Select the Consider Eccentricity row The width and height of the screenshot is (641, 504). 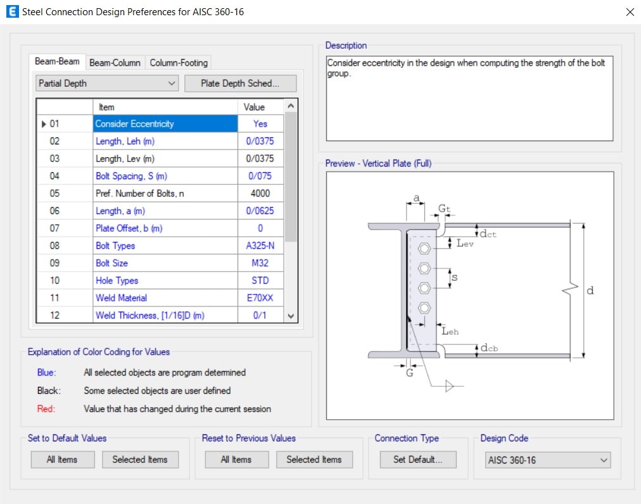click(165, 124)
